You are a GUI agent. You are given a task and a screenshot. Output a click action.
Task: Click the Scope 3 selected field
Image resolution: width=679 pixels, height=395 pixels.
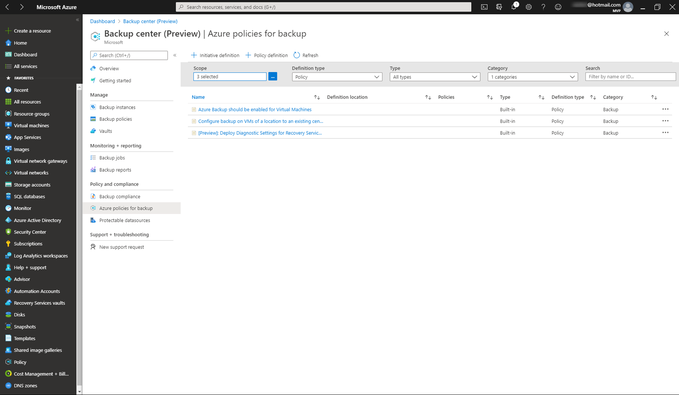pyautogui.click(x=230, y=76)
